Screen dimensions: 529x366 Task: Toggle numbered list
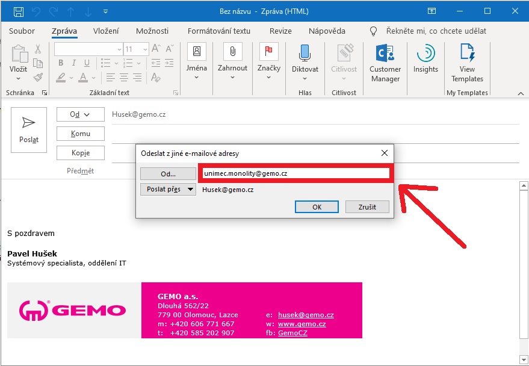(x=128, y=63)
